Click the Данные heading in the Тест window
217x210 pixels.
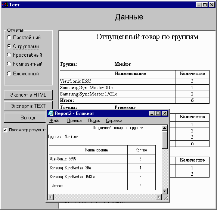(129, 17)
